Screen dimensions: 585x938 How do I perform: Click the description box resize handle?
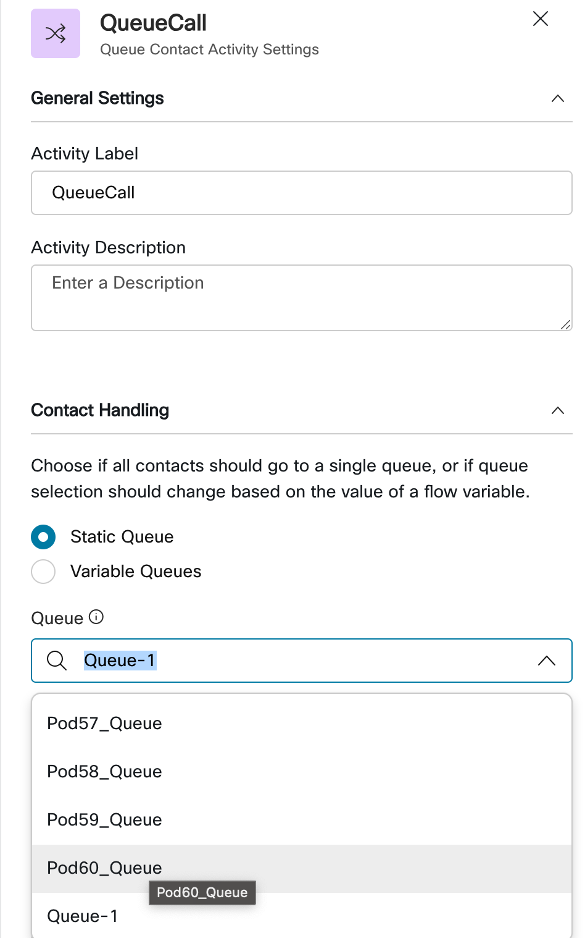(566, 324)
